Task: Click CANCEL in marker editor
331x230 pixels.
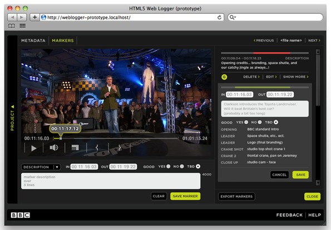Action: click(279, 175)
